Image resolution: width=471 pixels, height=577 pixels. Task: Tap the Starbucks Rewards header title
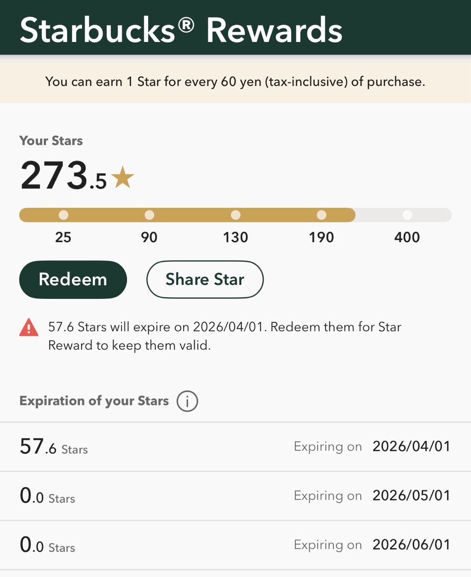181,30
